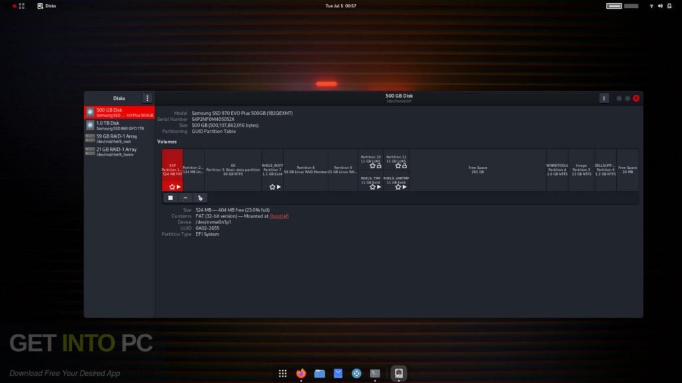
Task: Delete the selected partition with the minus icon
Action: coord(185,197)
